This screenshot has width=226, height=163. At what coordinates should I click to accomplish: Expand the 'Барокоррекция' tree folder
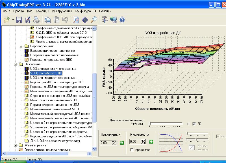pyautogui.click(x=21, y=46)
